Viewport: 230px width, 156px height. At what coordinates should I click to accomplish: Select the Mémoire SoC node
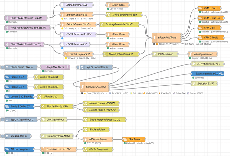(x=50, y=97)
